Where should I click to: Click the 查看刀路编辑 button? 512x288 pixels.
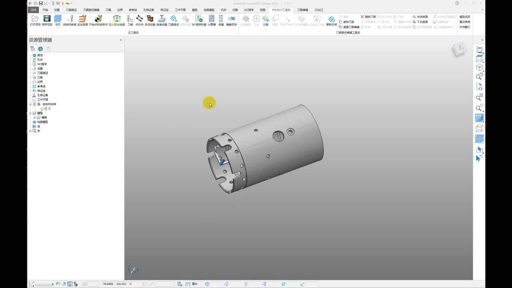tap(349, 27)
